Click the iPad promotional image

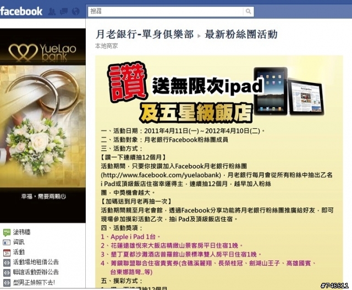[x=289, y=92]
